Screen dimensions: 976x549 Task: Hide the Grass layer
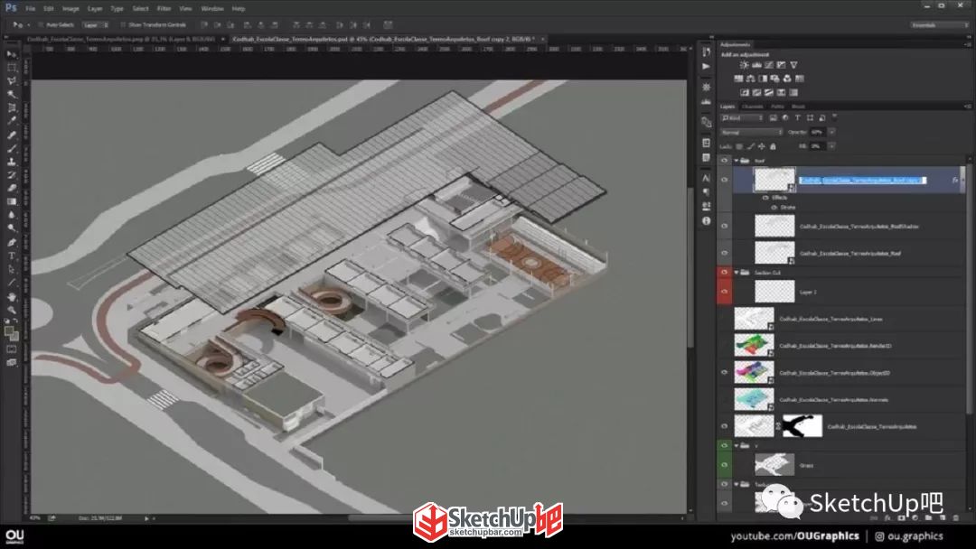[x=724, y=465]
